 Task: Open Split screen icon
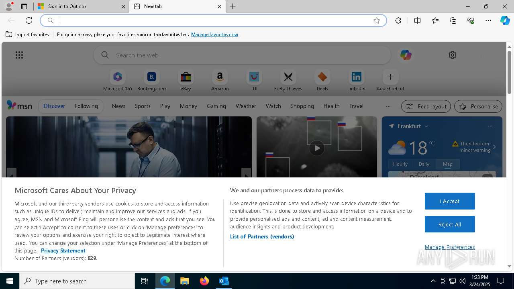point(417,20)
